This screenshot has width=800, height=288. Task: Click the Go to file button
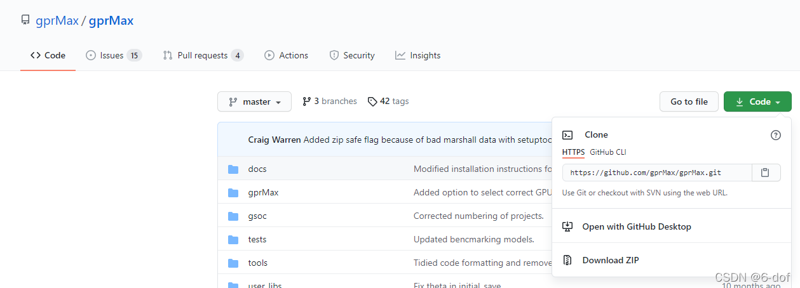[x=689, y=101]
